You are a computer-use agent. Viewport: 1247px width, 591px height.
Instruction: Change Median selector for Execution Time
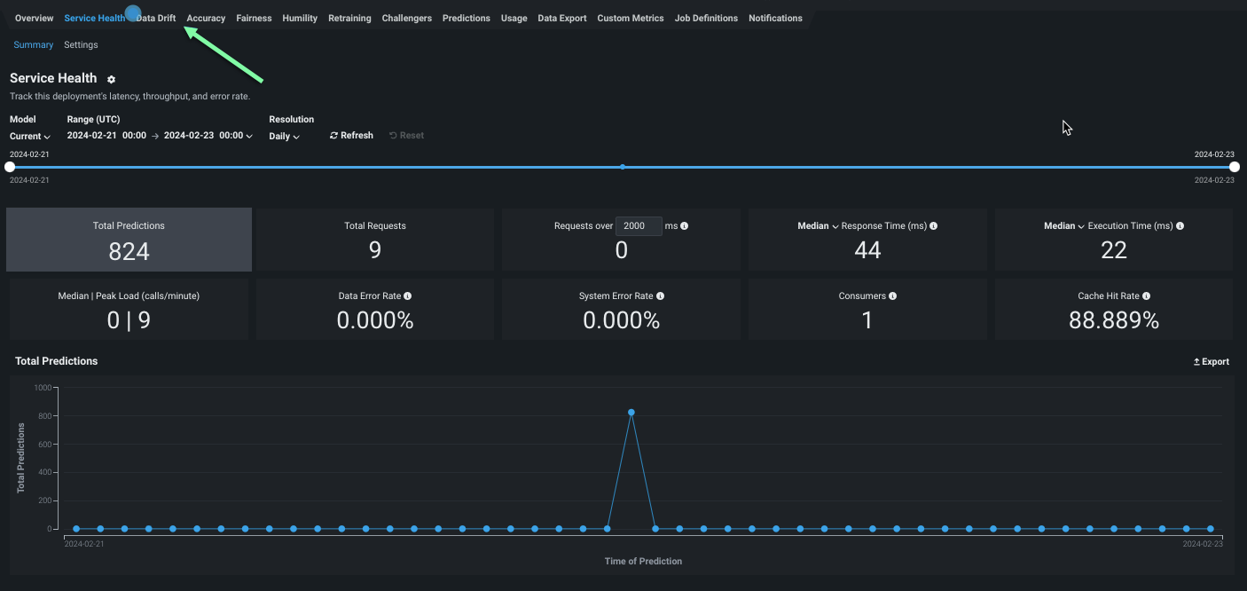(x=1064, y=226)
